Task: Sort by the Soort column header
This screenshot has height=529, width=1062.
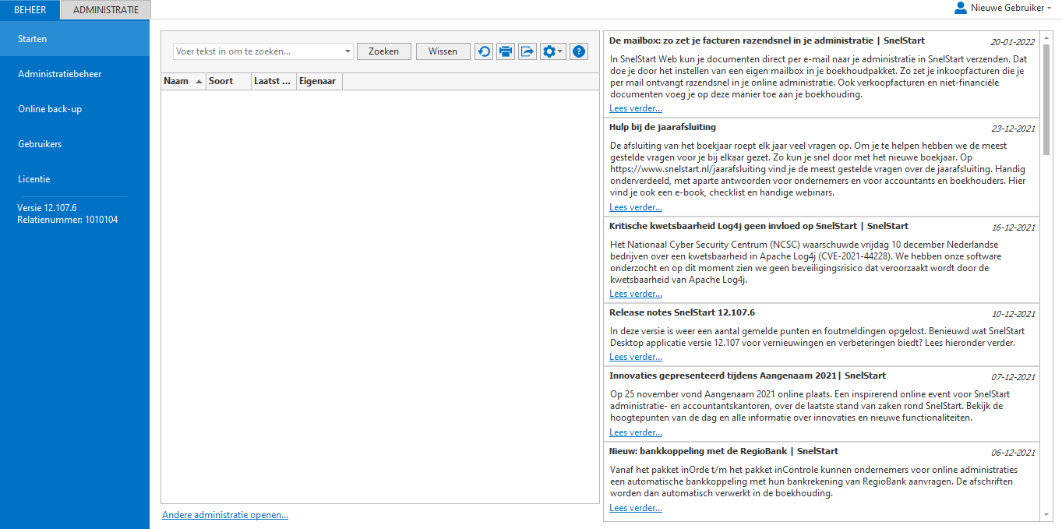Action: [229, 81]
